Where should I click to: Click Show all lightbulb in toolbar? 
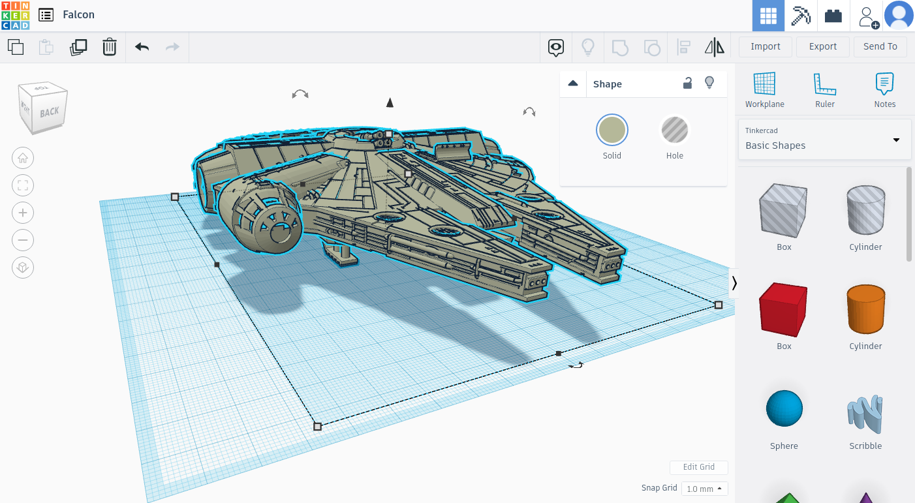click(x=588, y=47)
